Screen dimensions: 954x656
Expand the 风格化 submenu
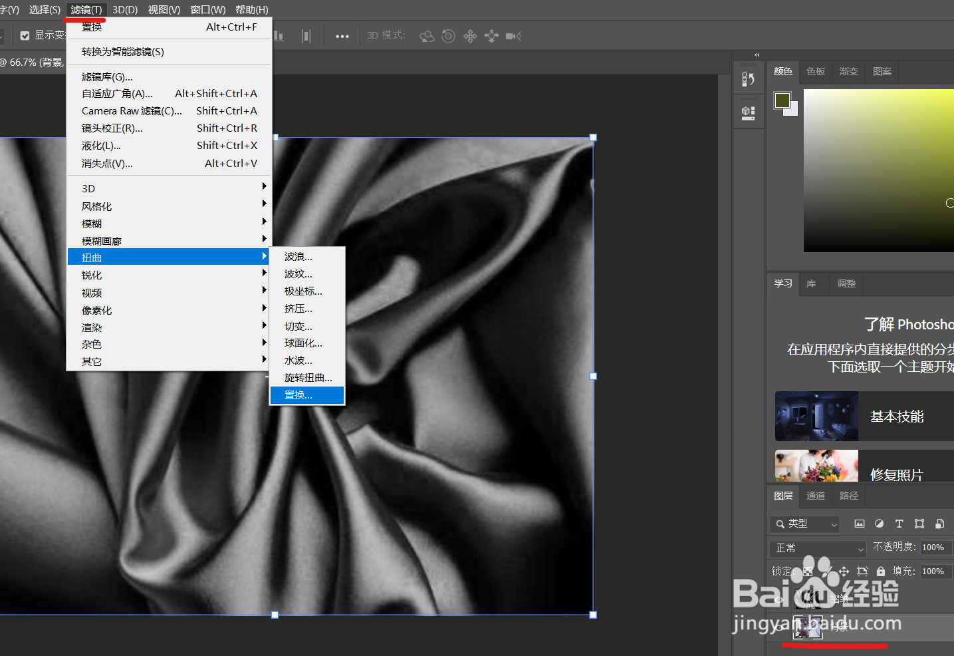170,206
